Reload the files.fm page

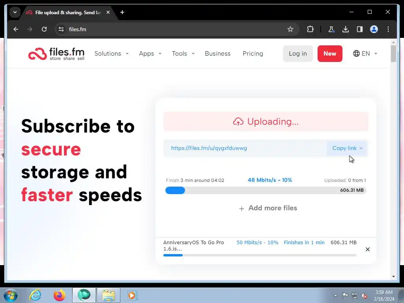[x=44, y=29]
